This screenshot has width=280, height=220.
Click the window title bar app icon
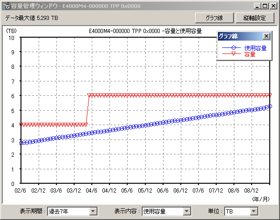(x=6, y=6)
